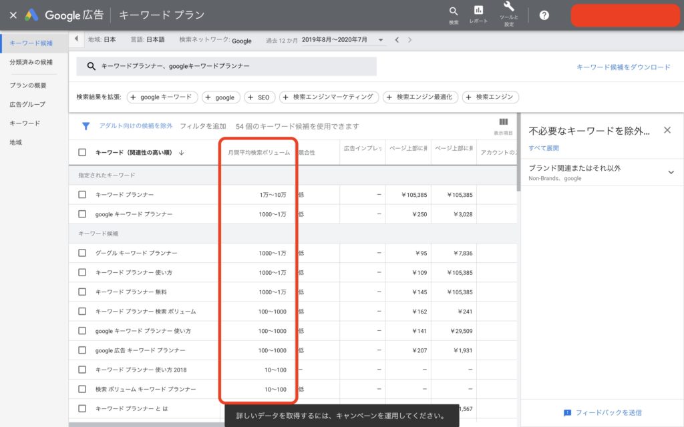Image resolution: width=684 pixels, height=427 pixels.
Task: Click the '1万〜10万' volume cell
Action: click(273, 195)
